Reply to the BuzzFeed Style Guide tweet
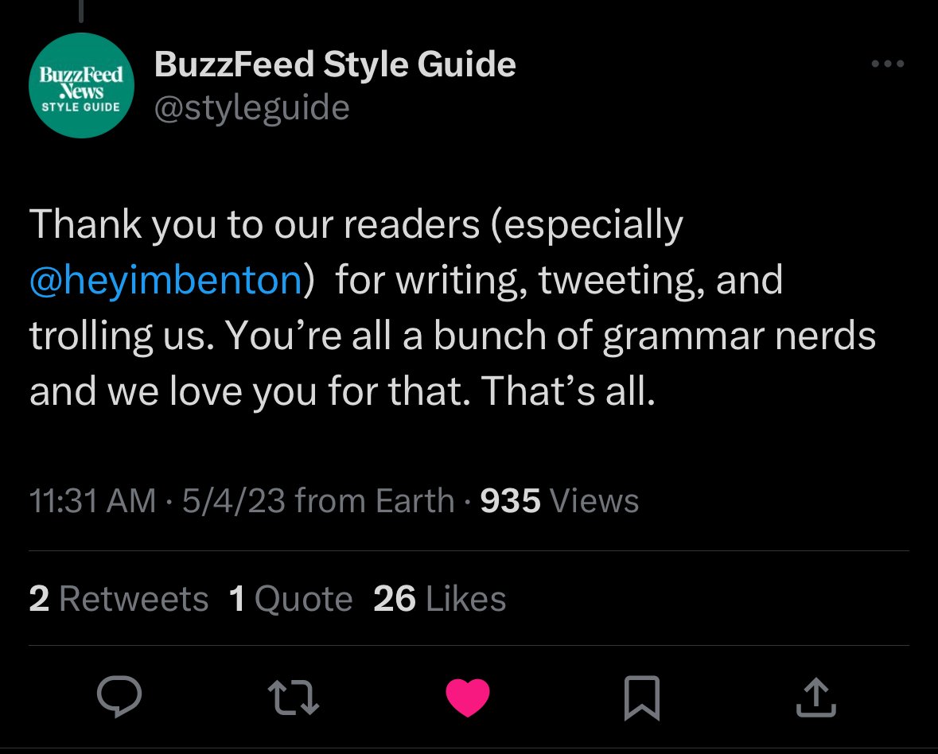The width and height of the screenshot is (938, 754). 119,697
